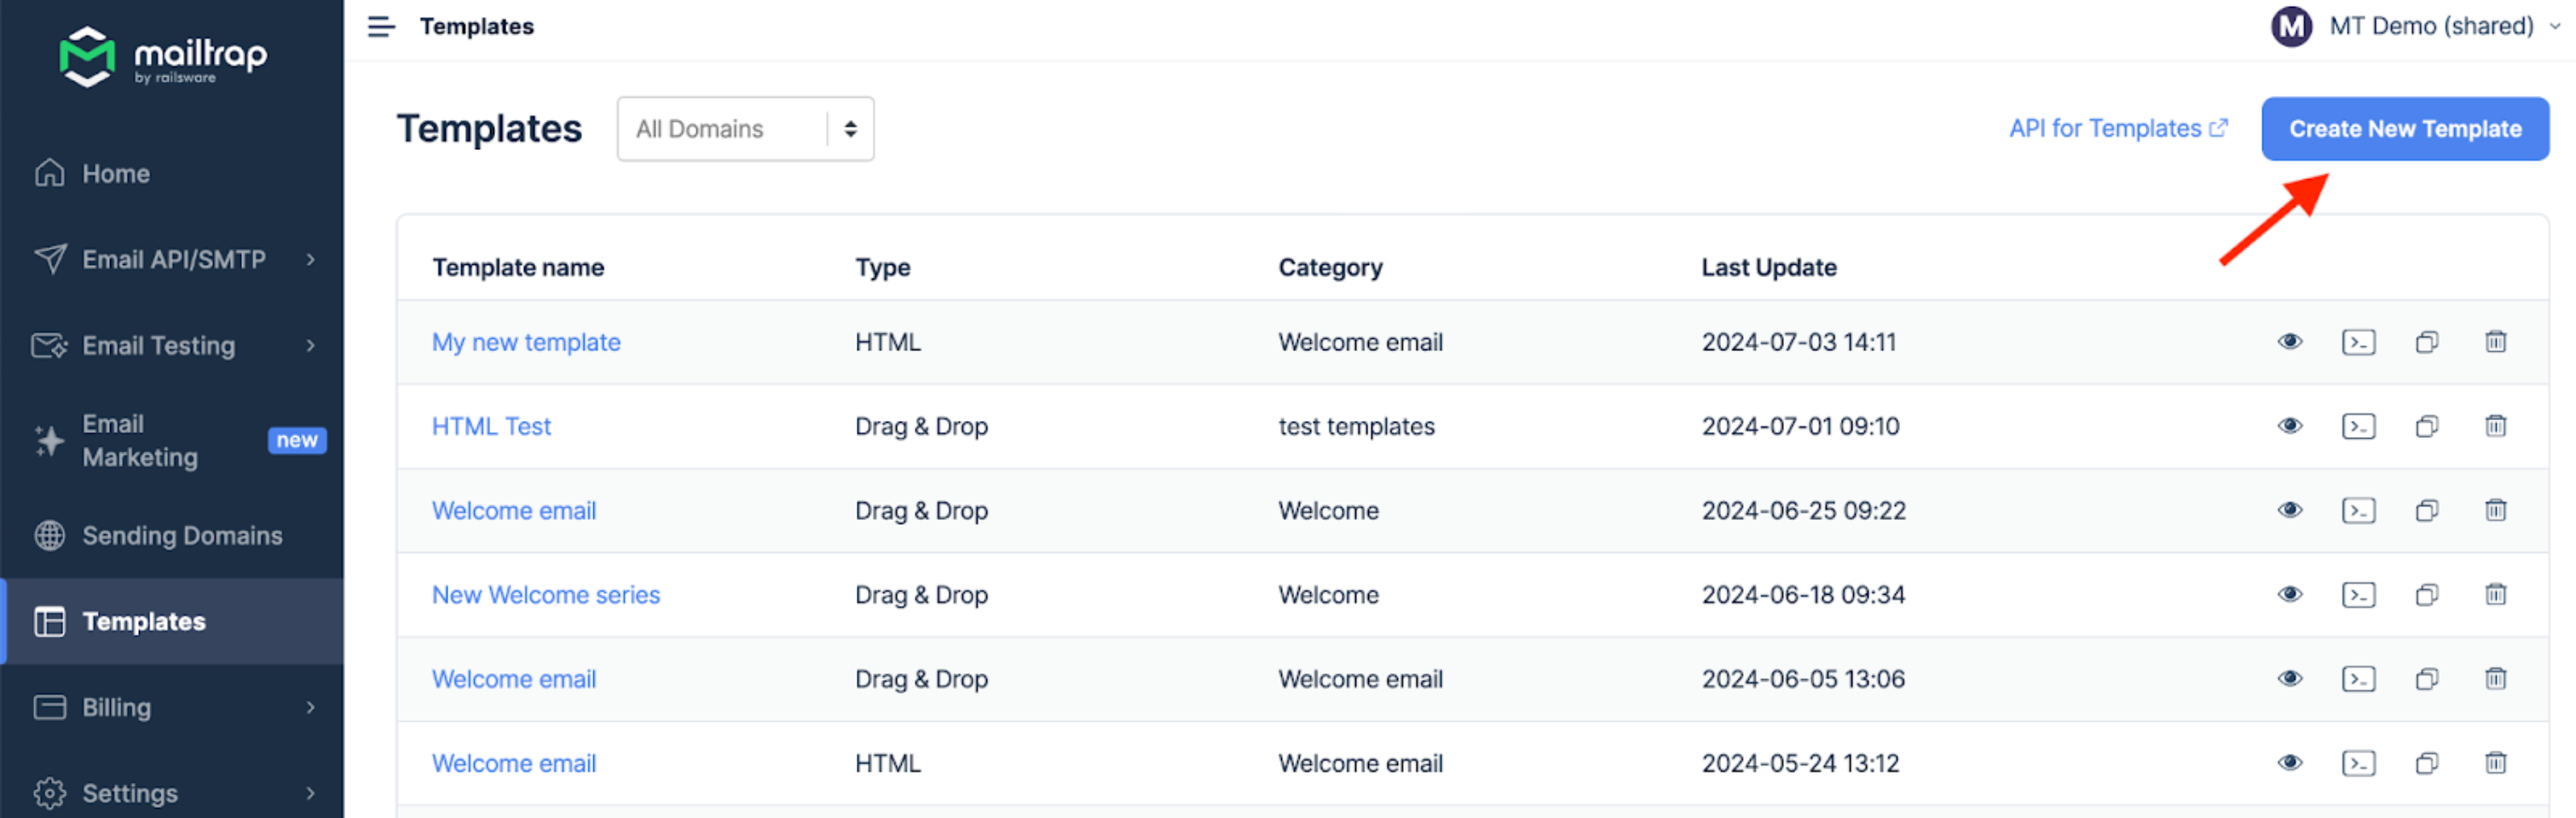Image resolution: width=2576 pixels, height=818 pixels.
Task: Click the code icon for 'My new template'
Action: click(x=2358, y=342)
